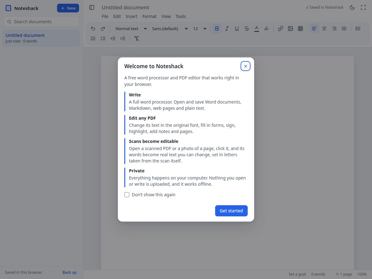Increase indent icon
372x279 pixels.
click(123, 38)
